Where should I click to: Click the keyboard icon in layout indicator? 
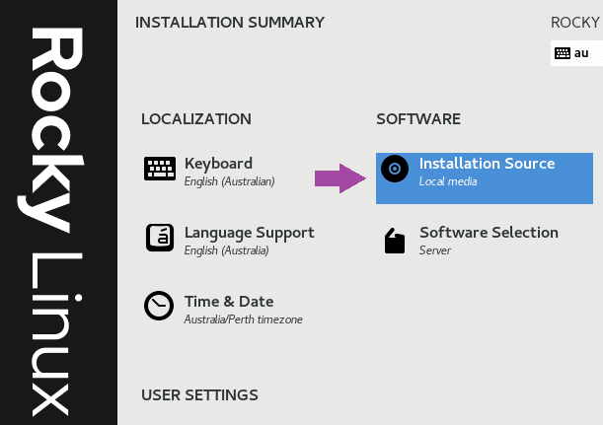click(563, 53)
